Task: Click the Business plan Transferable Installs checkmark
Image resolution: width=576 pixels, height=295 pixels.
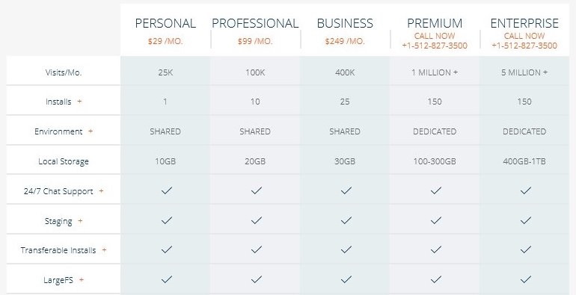Action: 346,249
